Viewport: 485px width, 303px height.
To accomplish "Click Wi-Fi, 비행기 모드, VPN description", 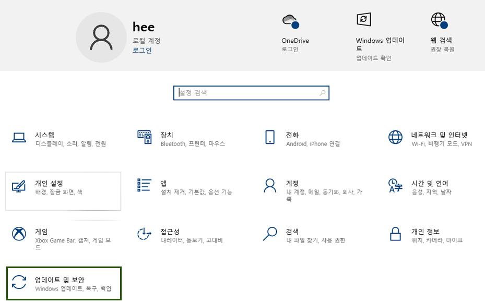I will pyautogui.click(x=442, y=143).
